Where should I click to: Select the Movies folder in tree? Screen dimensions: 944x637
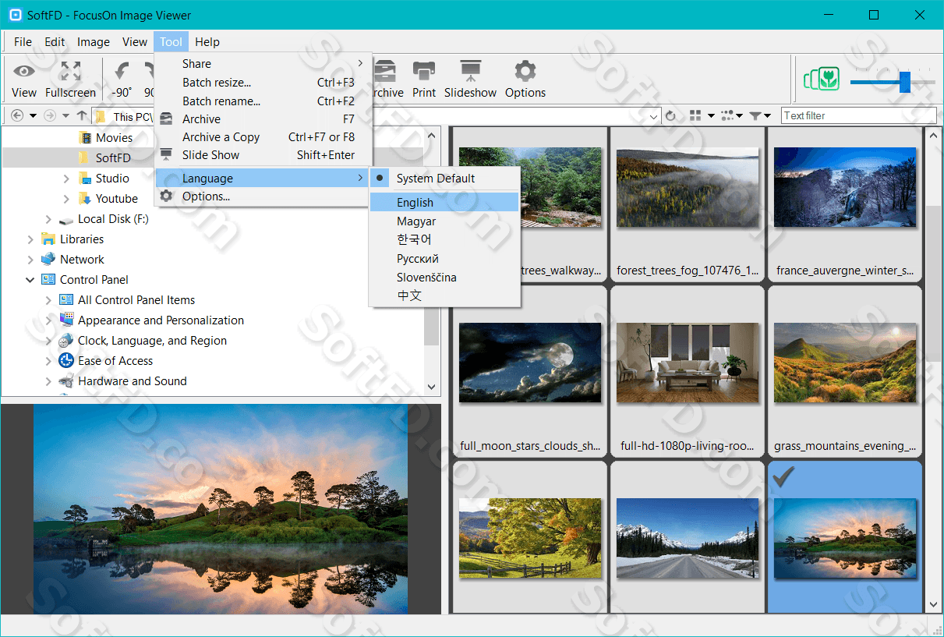pyautogui.click(x=114, y=138)
